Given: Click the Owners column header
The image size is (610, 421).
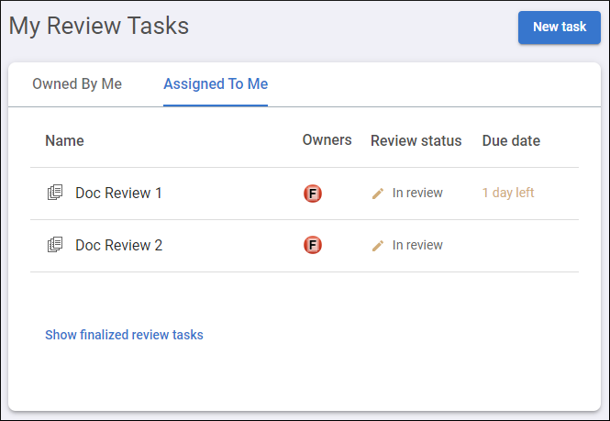Looking at the screenshot, I should tap(327, 139).
